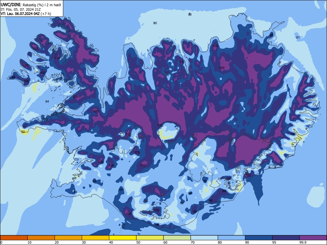The width and height of the screenshot is (327, 245).
Task: Click the 0–10 dark orange legend swatch
Action: [14, 238]
